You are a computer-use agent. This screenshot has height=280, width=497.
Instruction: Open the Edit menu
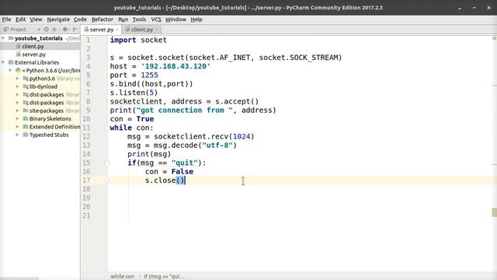pos(21,19)
